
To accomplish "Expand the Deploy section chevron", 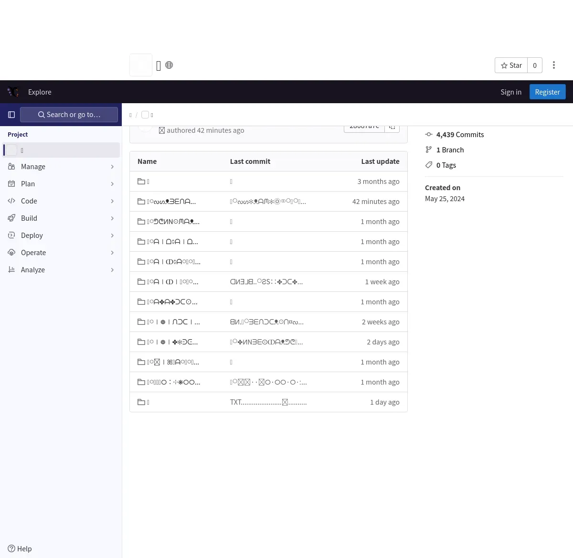I will coord(112,236).
